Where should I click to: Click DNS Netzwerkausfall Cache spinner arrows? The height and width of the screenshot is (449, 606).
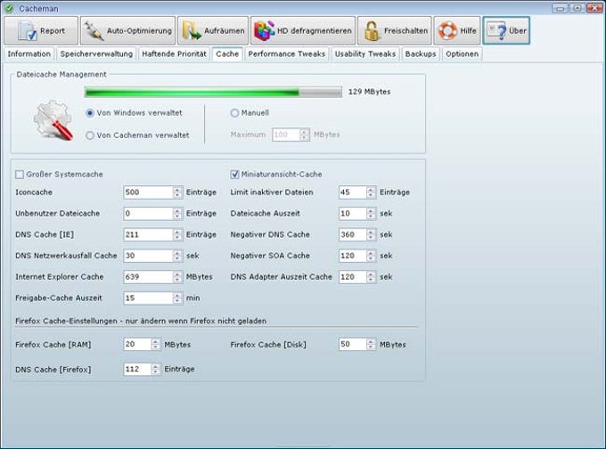pos(177,256)
